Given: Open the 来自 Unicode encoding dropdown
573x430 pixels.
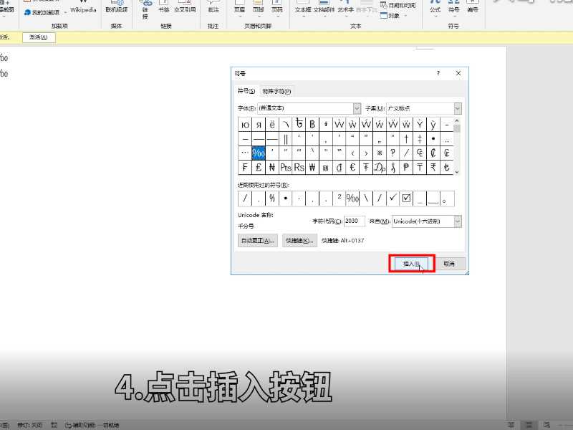Looking at the screenshot, I should 456,221.
